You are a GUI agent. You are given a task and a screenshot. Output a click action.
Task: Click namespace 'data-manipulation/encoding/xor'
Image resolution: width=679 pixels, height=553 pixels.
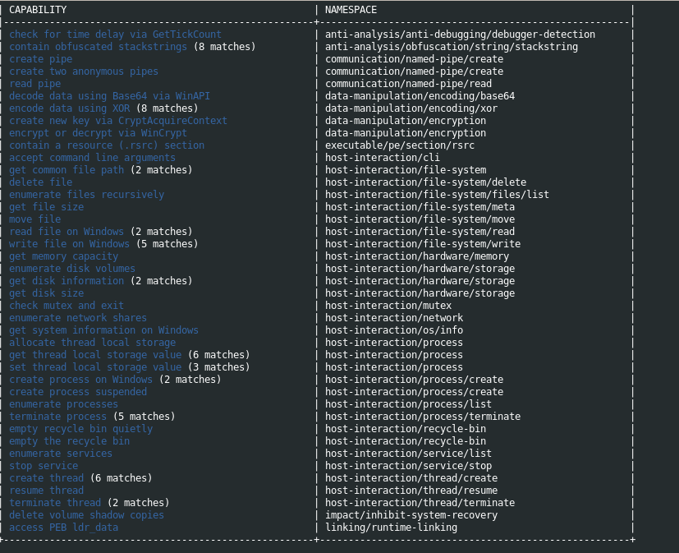tap(411, 108)
